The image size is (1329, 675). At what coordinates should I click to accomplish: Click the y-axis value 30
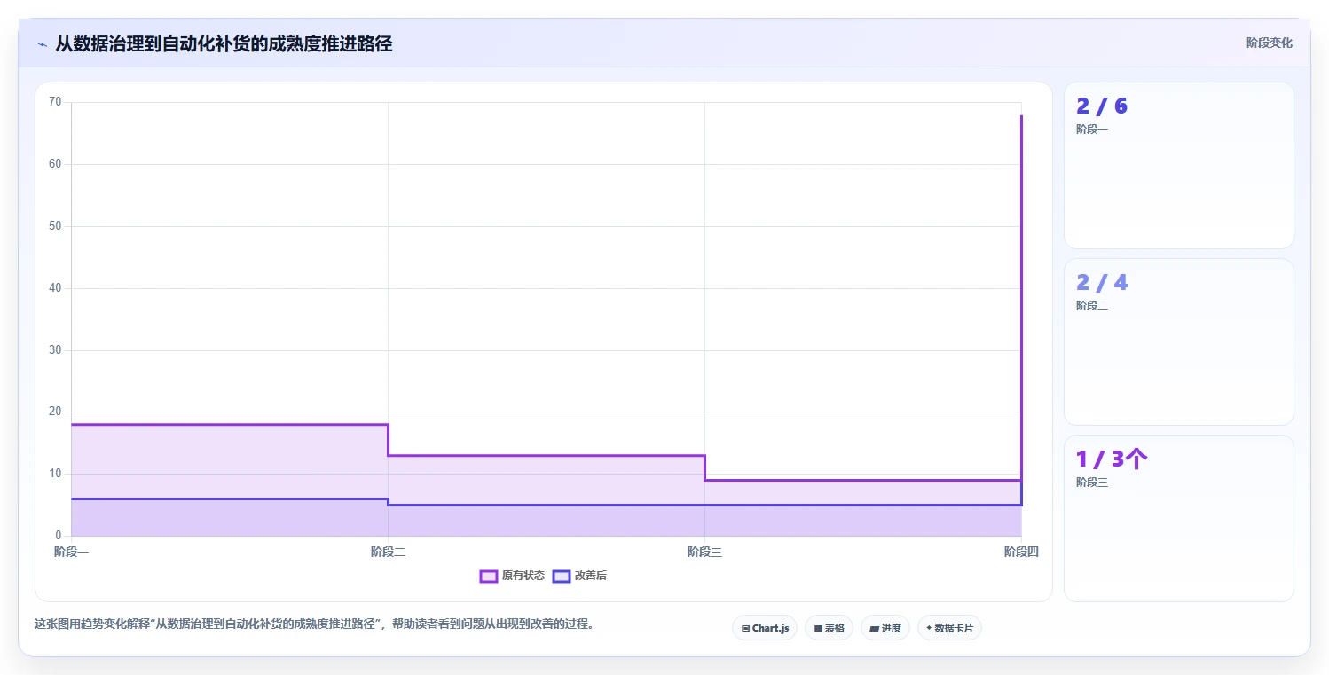coord(55,350)
